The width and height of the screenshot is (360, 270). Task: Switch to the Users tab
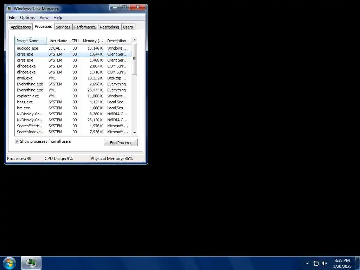coord(128,27)
